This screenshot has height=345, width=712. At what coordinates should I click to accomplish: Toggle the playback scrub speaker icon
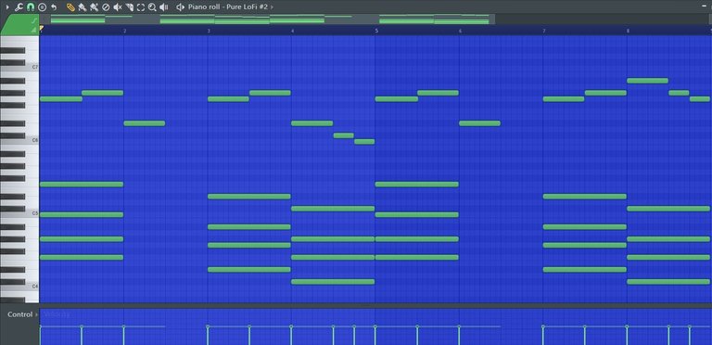(x=164, y=7)
